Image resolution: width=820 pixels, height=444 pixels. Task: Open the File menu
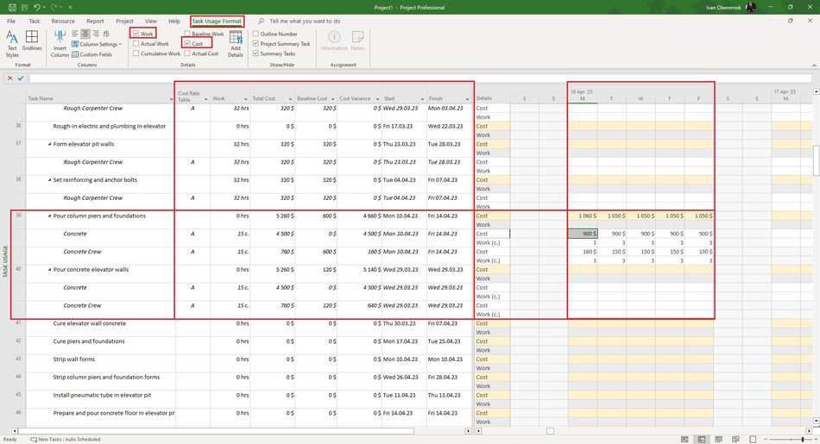pos(11,22)
